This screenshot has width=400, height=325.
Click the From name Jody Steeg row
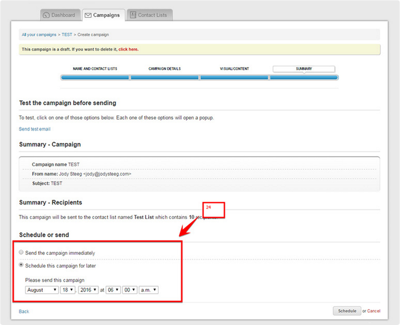199,174
